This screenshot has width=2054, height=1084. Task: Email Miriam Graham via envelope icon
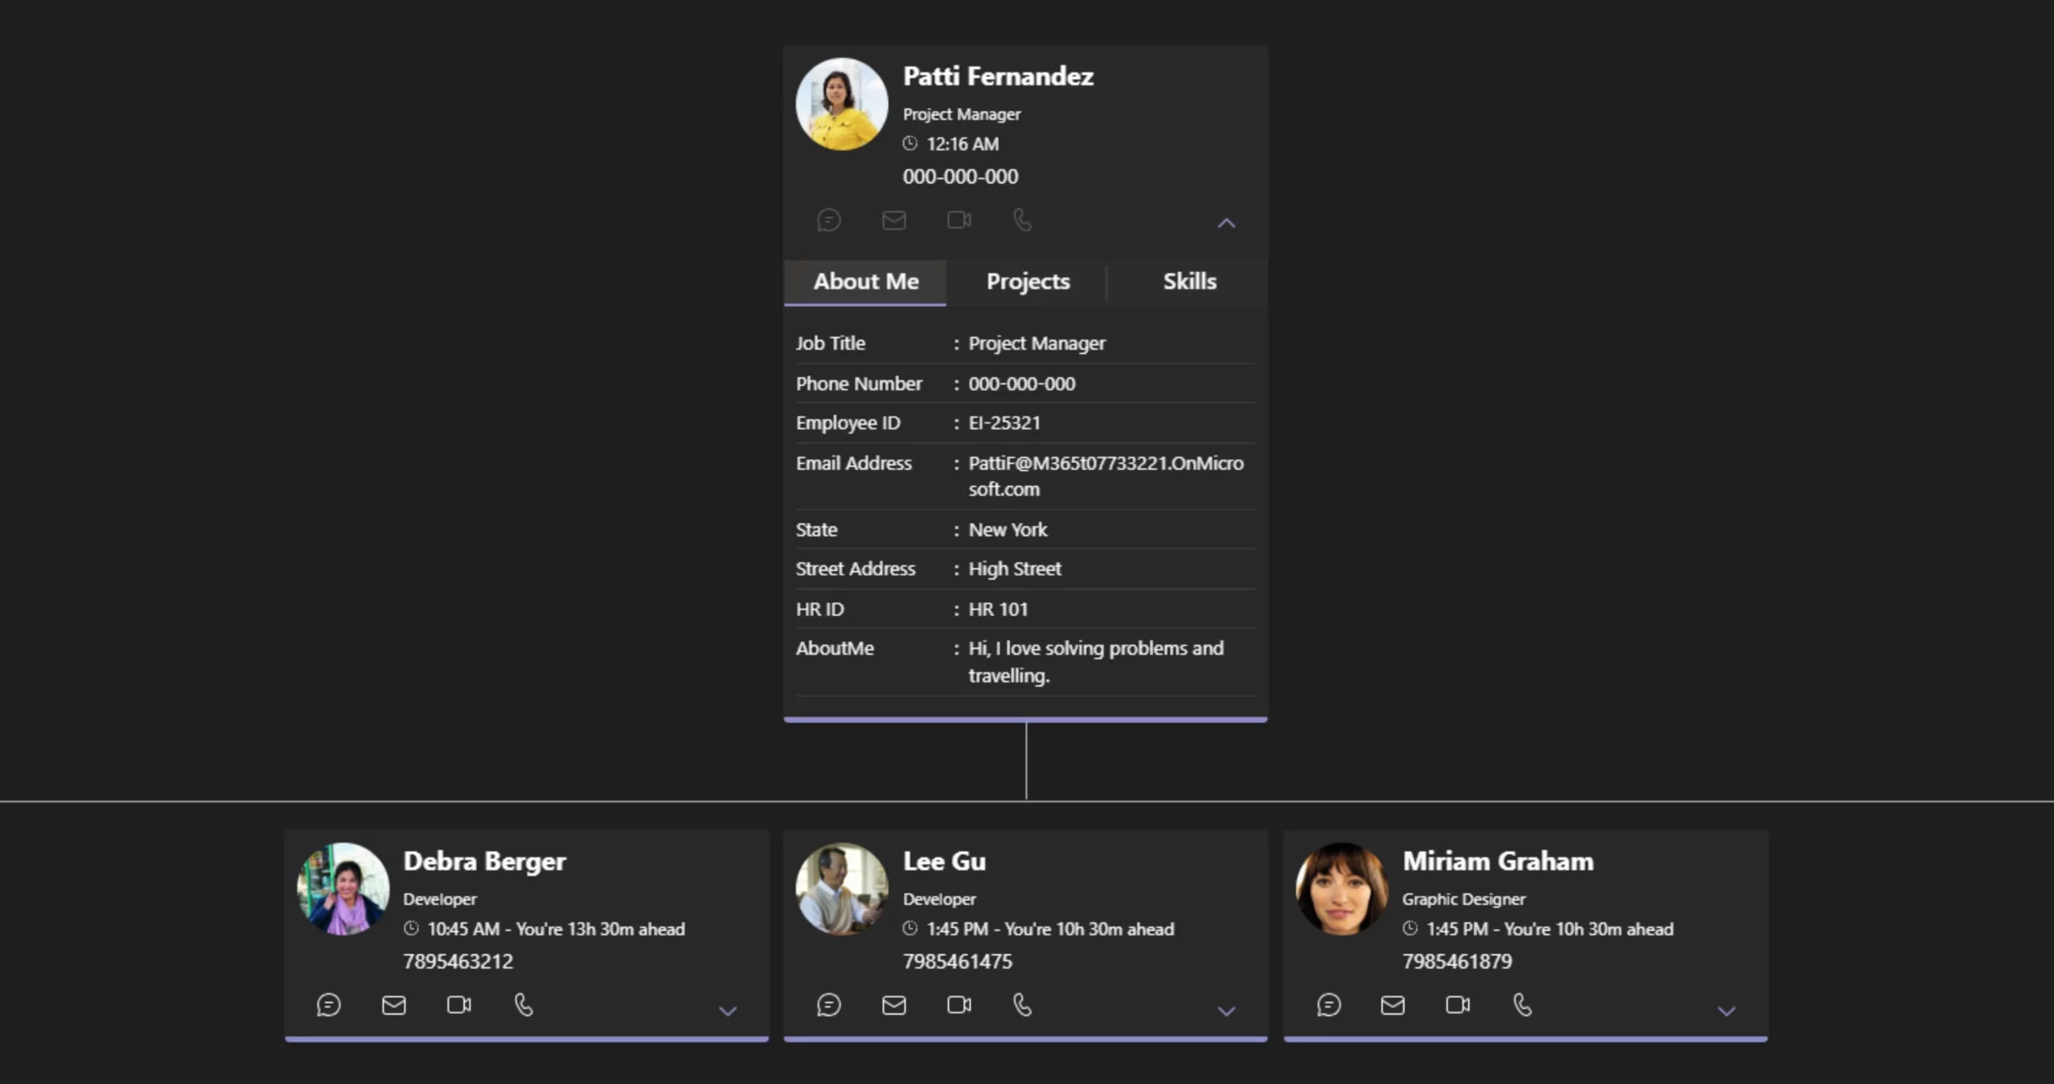[1393, 1005]
